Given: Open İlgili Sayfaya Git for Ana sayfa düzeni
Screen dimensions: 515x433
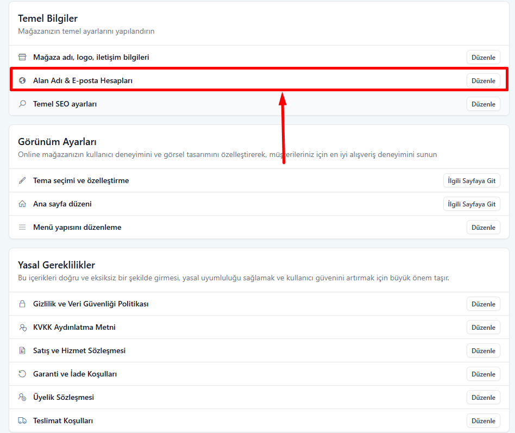Looking at the screenshot, I should coord(472,204).
